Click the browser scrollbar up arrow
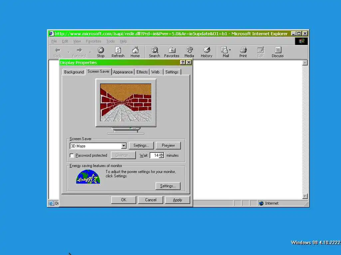 point(305,63)
